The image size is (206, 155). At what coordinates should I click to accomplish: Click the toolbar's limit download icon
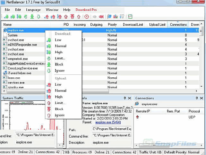(x=26, y=17)
